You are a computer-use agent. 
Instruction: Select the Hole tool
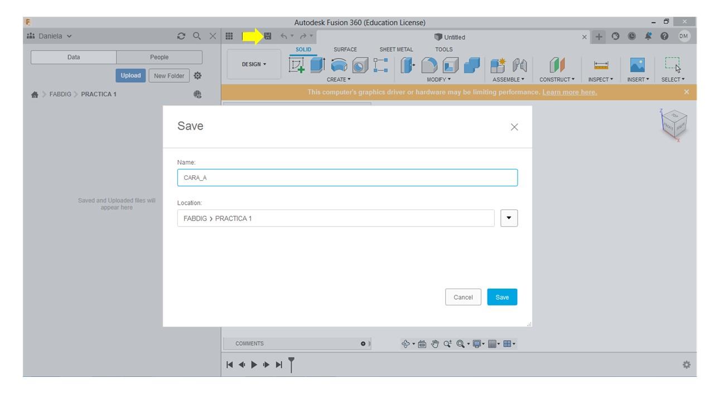(359, 65)
